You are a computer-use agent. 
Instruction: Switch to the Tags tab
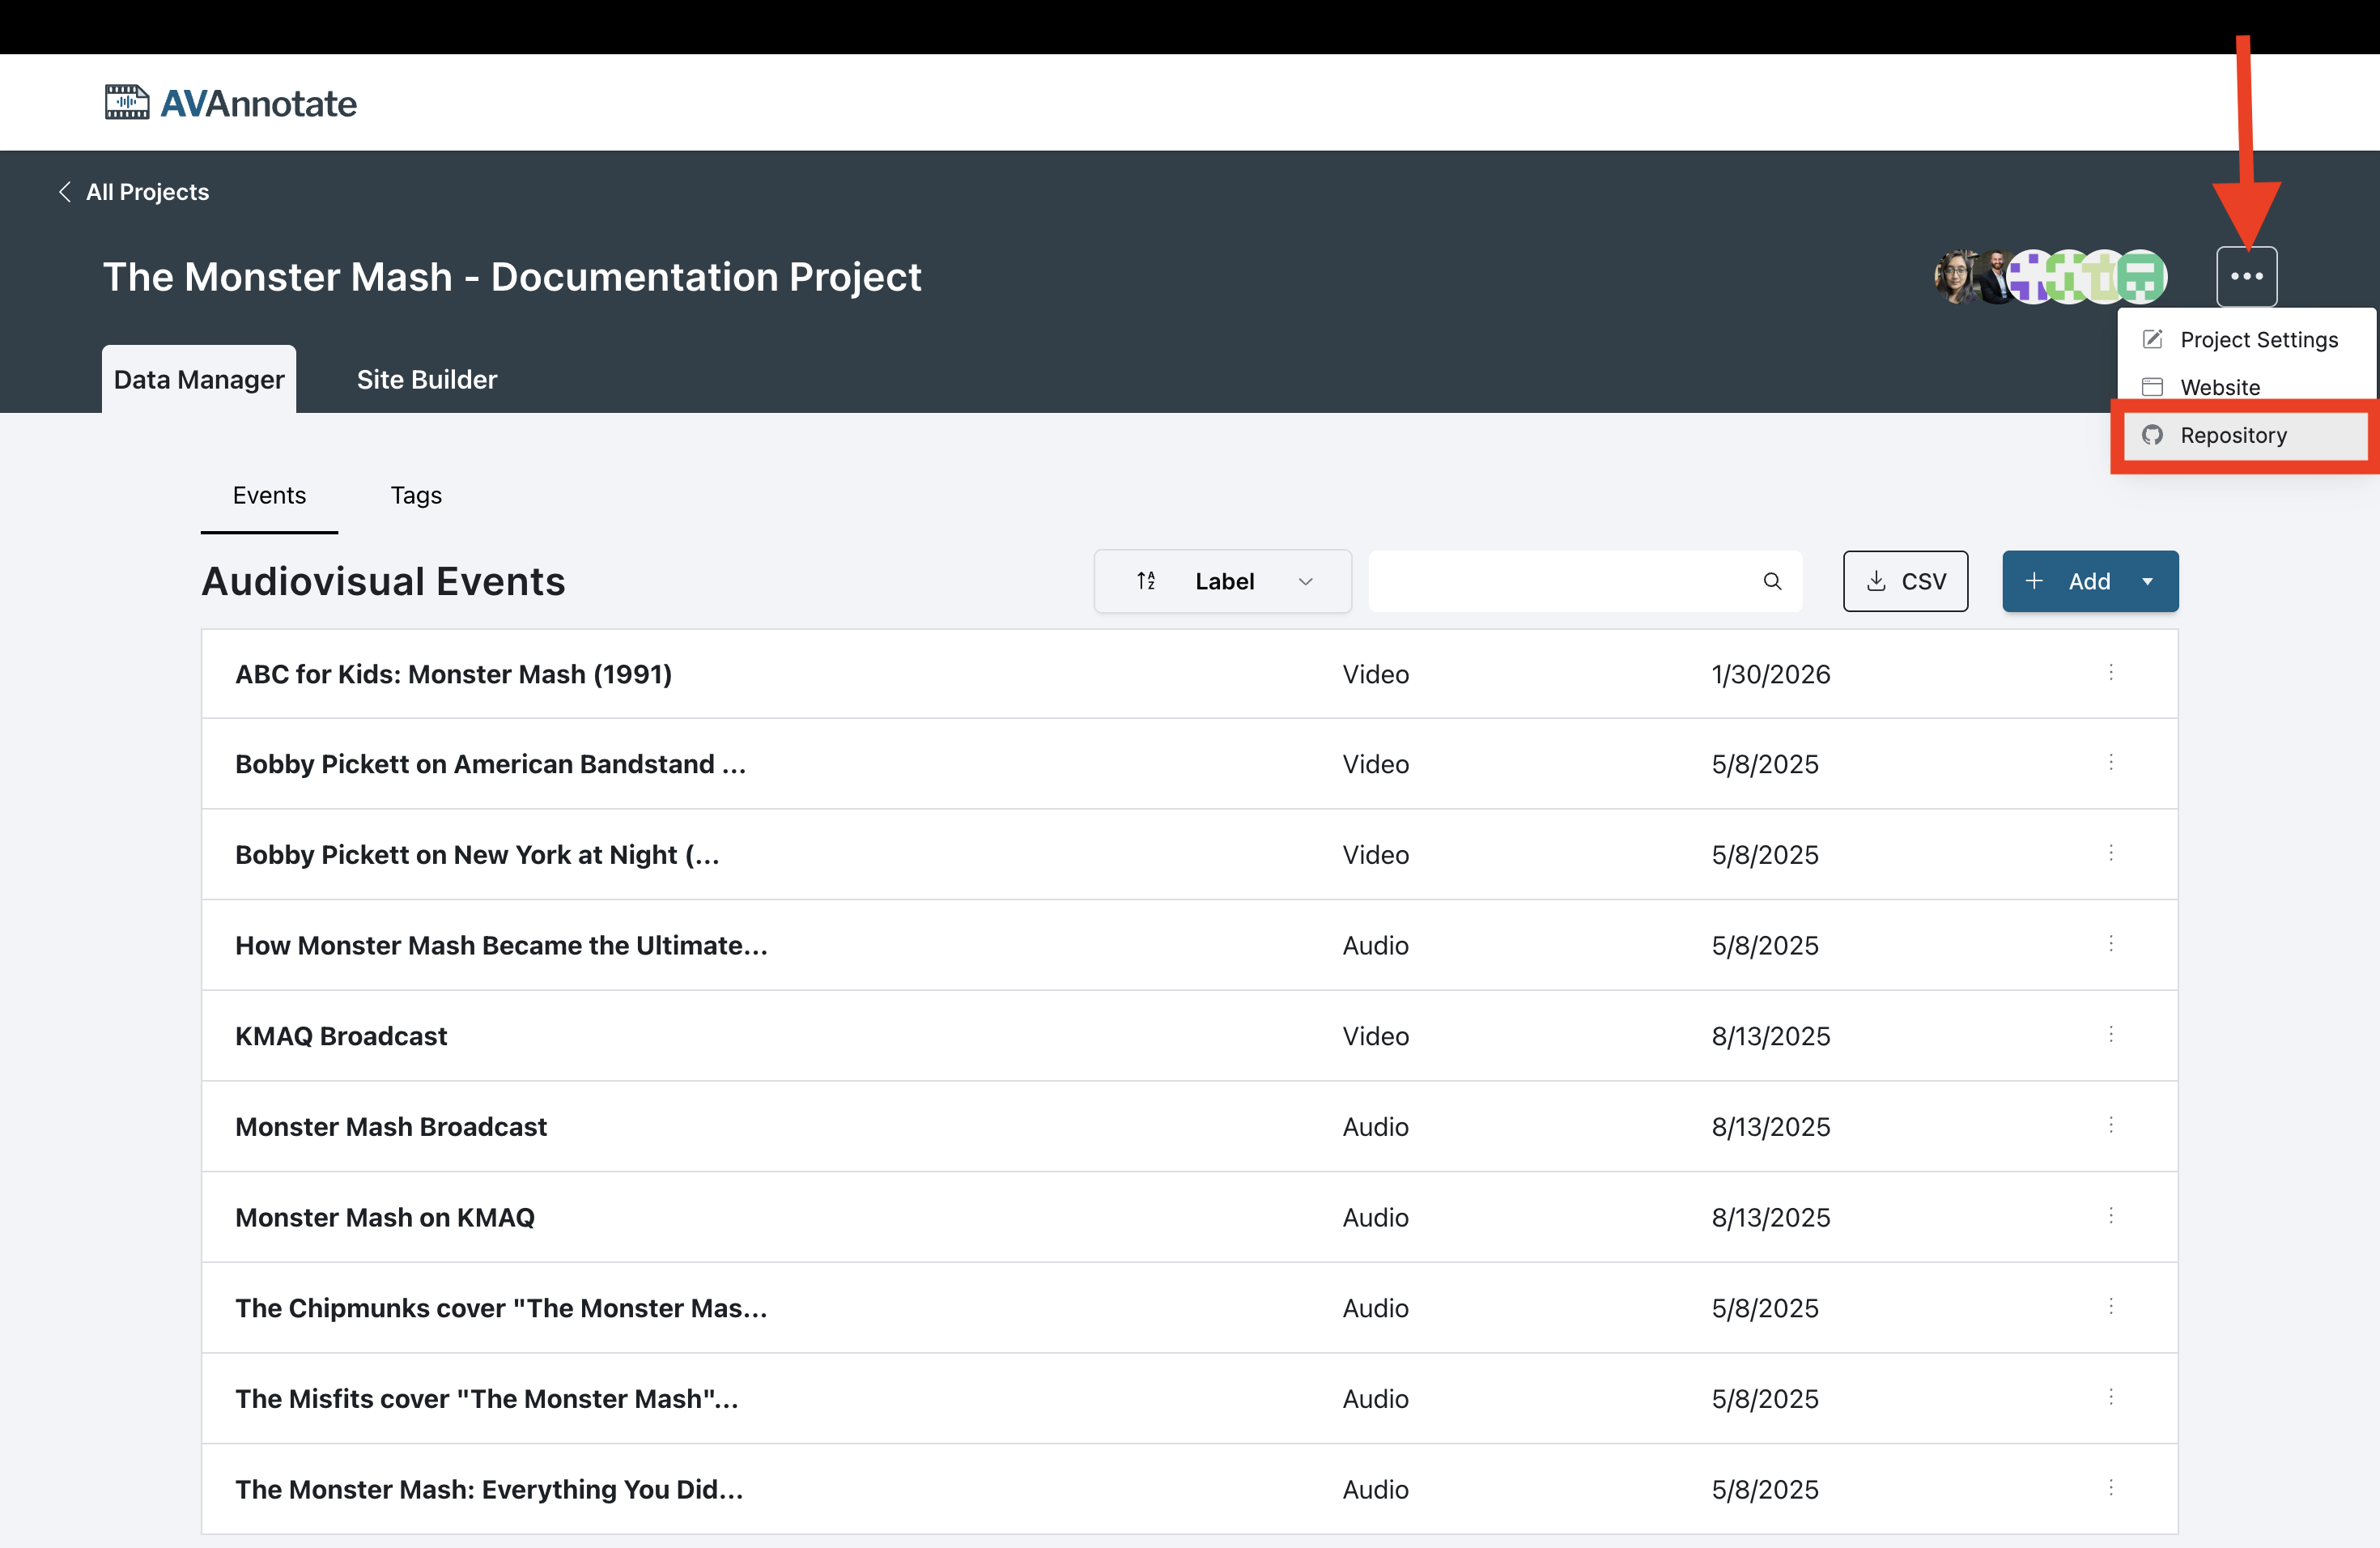click(416, 495)
